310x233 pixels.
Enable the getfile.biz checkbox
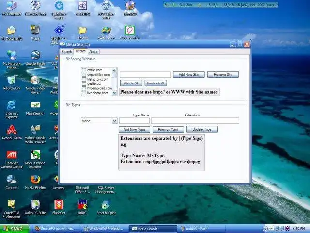coord(84,84)
